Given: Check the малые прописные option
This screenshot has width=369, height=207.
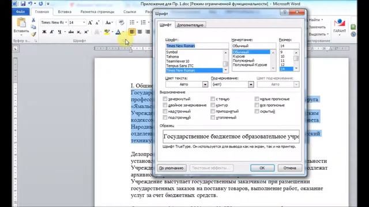Looking at the screenshot, I should 257,99.
